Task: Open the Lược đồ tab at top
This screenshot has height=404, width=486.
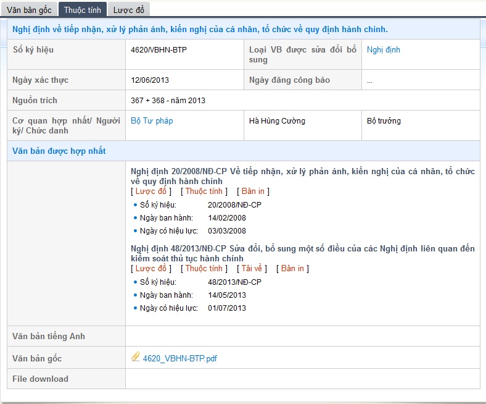Action: [x=128, y=9]
